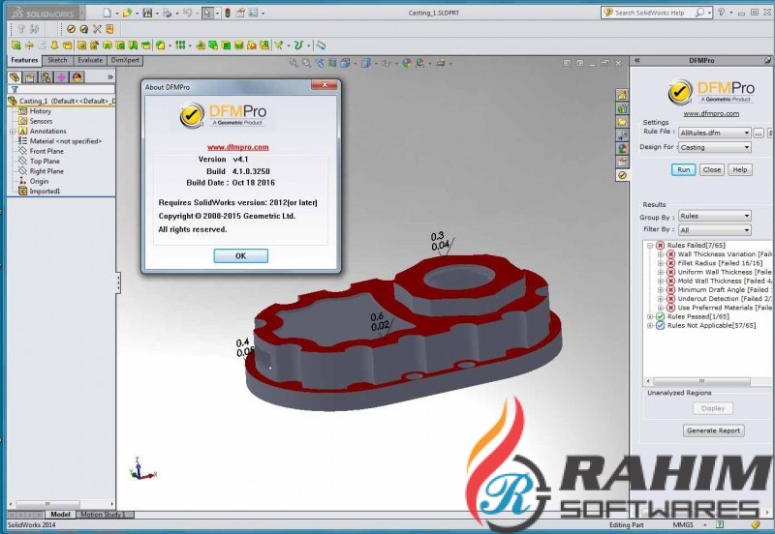The height and width of the screenshot is (534, 775).
Task: Click the Rebuild traffic light icon
Action: click(x=228, y=13)
